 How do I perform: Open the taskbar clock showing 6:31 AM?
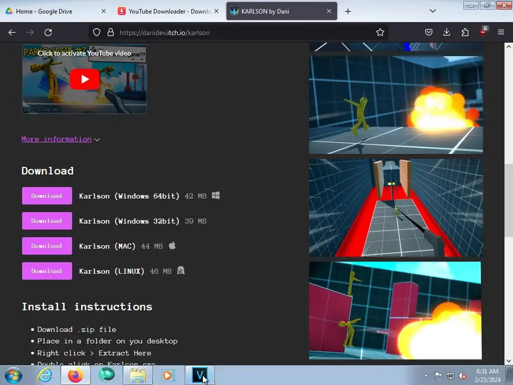(x=487, y=375)
